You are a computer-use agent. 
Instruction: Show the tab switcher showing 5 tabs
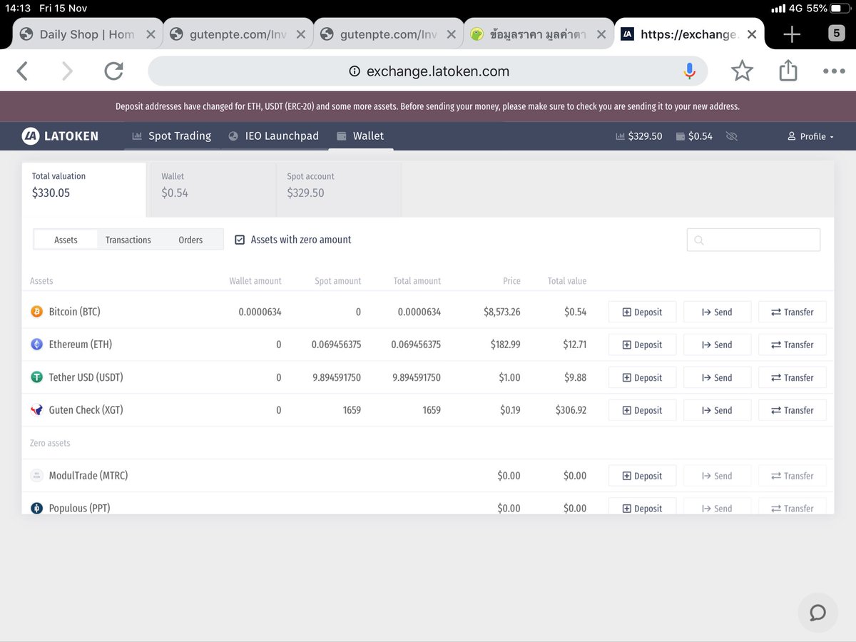coord(836,33)
